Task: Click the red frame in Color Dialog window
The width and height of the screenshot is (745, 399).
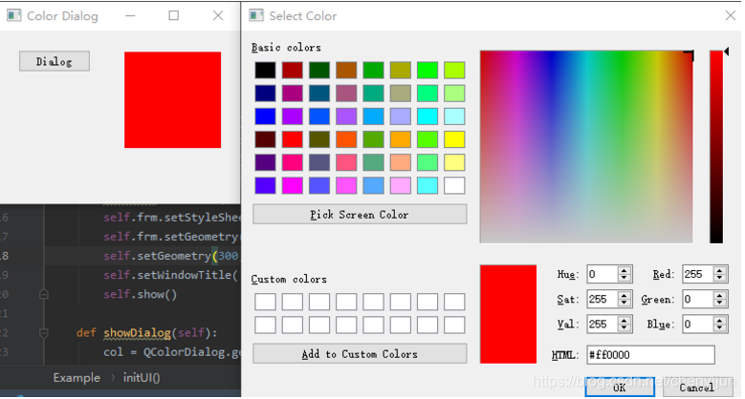Action: tap(172, 99)
